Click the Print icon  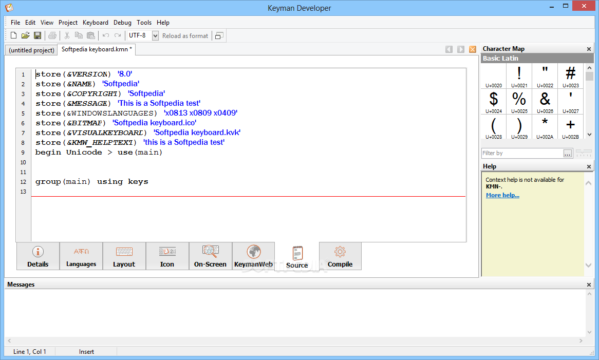52,35
